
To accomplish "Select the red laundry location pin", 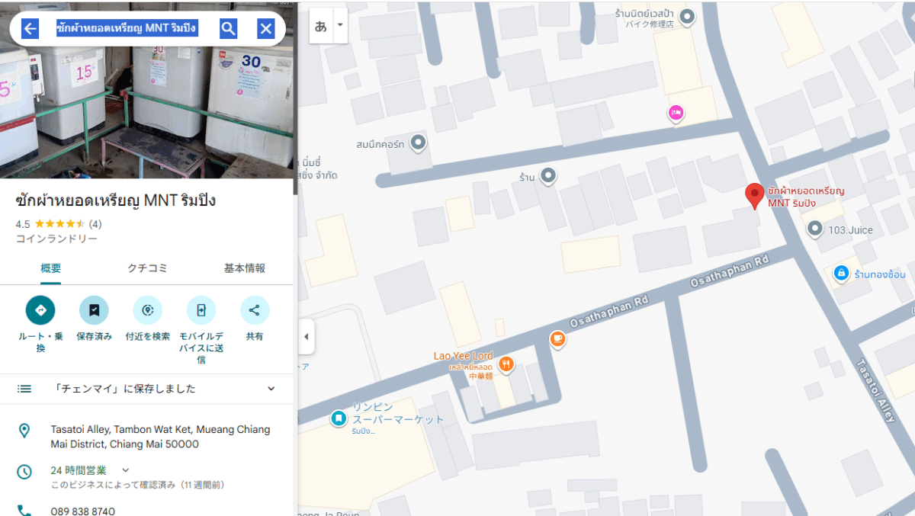I will point(754,195).
